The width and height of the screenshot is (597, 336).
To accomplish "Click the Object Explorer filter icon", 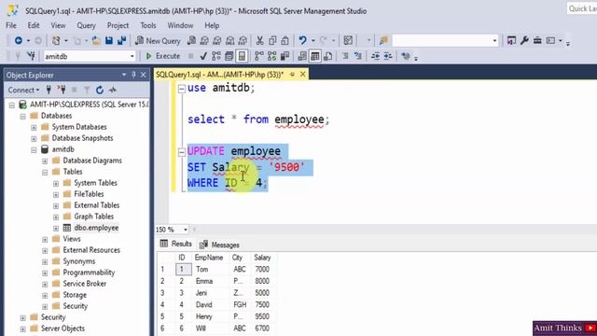I will [87, 90].
